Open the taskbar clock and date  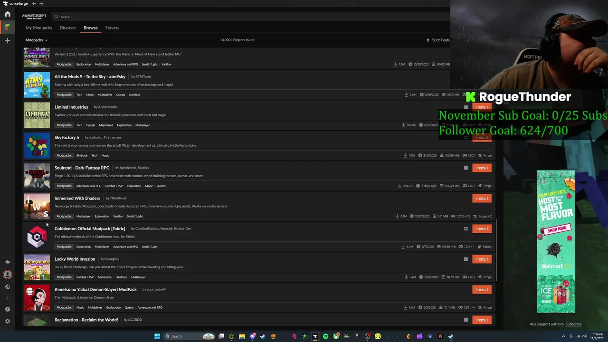[598, 336]
